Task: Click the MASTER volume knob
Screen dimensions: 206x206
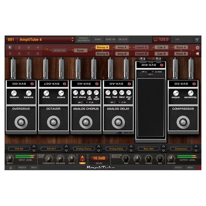Action: (171, 158)
